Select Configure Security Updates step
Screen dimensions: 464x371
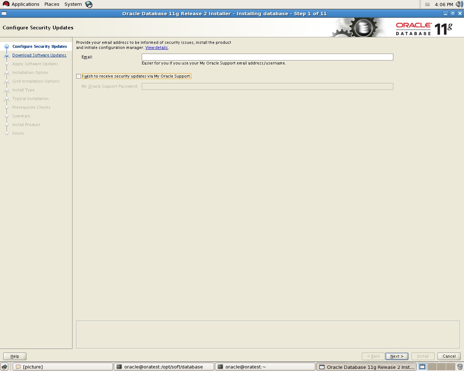tap(40, 46)
